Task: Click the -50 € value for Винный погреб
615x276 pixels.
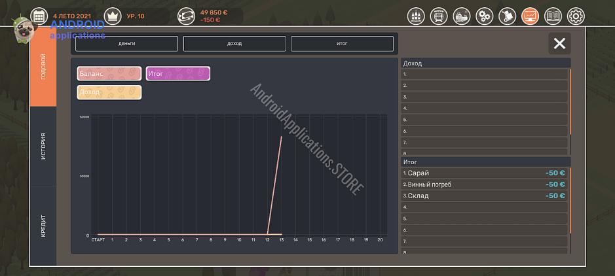Action: coord(555,184)
